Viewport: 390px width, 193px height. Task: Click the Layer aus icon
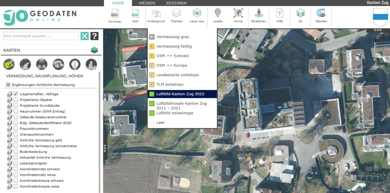(x=197, y=14)
